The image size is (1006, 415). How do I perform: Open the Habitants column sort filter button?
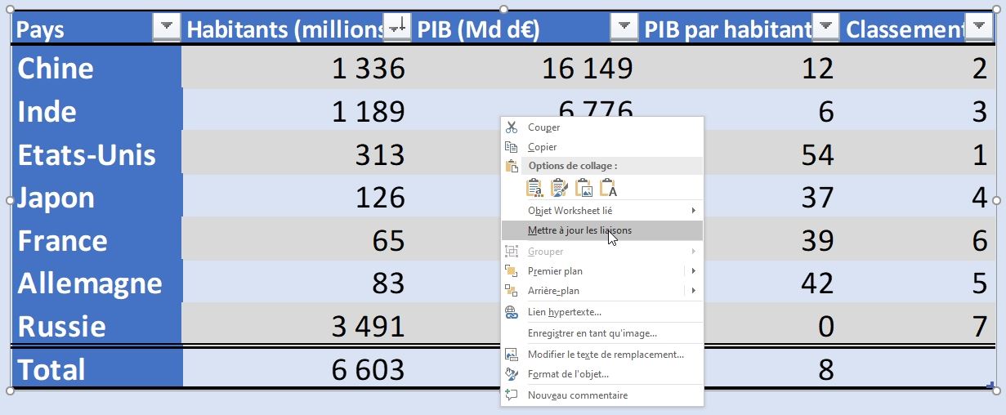(398, 27)
